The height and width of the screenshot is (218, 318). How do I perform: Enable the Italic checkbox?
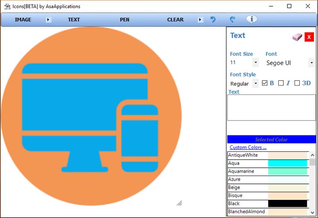pyautogui.click(x=281, y=83)
